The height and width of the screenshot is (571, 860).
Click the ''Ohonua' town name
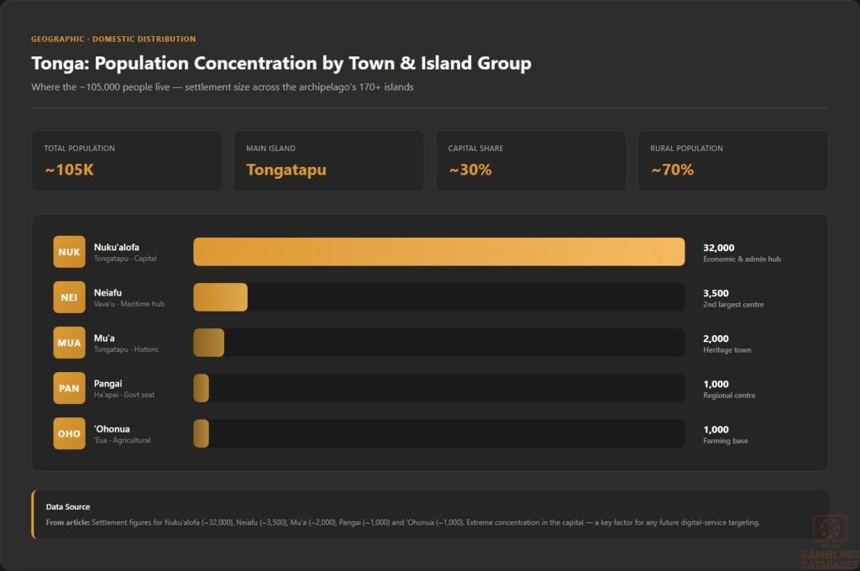[112, 429]
